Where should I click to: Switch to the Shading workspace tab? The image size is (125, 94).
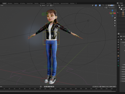[x=36, y=3]
